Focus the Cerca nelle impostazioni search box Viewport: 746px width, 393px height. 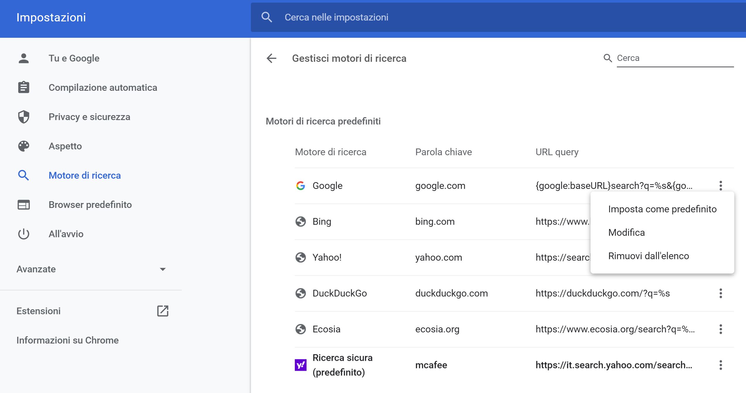[x=498, y=17]
